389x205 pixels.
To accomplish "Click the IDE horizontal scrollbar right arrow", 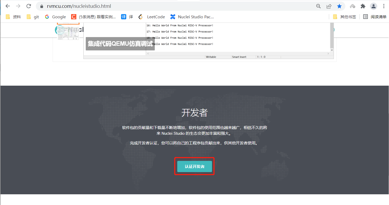I will point(328,54).
